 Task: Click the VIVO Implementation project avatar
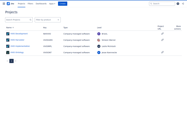click(x=8, y=46)
